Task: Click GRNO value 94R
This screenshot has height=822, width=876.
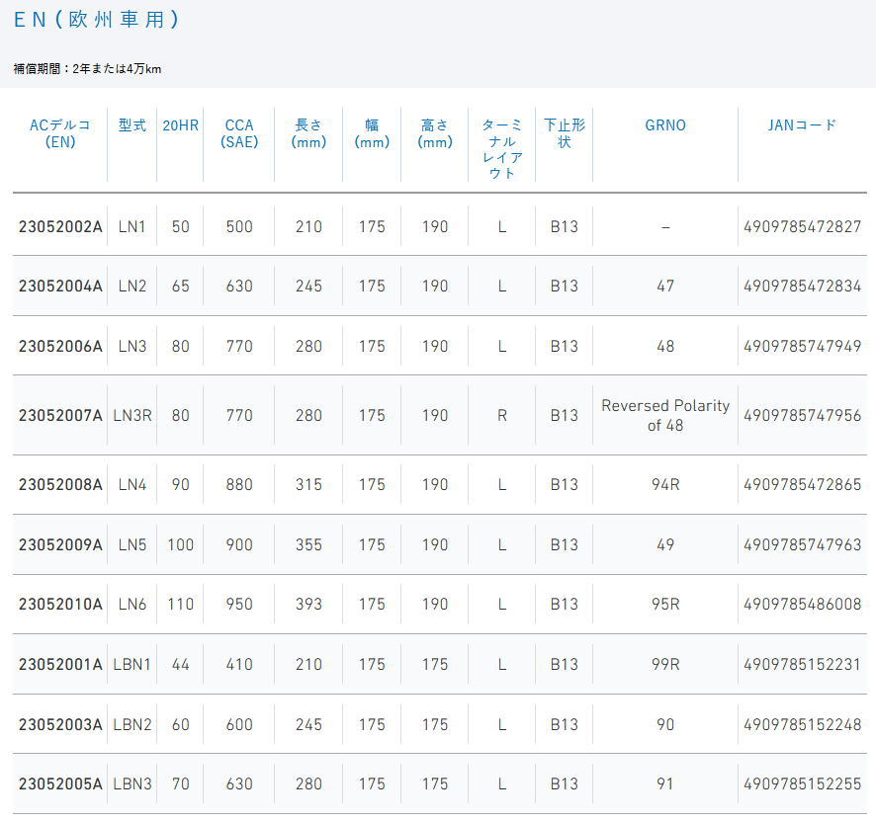Action: click(664, 484)
